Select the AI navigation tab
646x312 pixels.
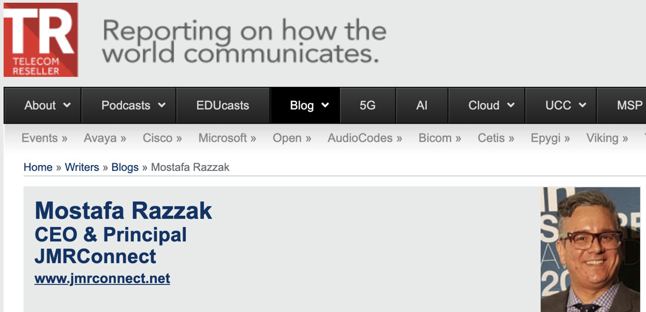click(422, 106)
